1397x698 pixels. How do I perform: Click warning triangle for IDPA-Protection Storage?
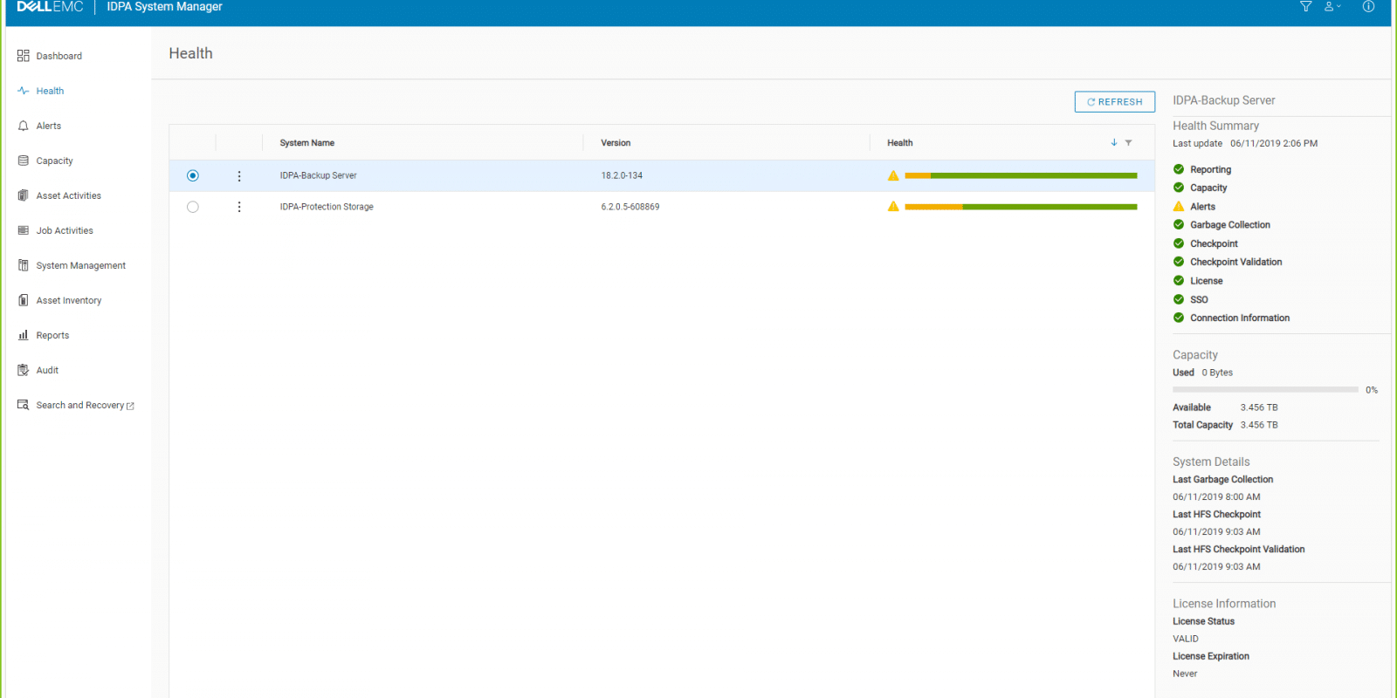point(892,207)
